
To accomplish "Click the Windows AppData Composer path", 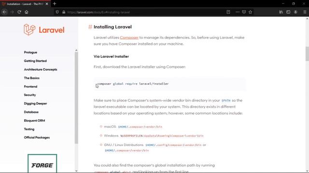I will click(162, 136).
